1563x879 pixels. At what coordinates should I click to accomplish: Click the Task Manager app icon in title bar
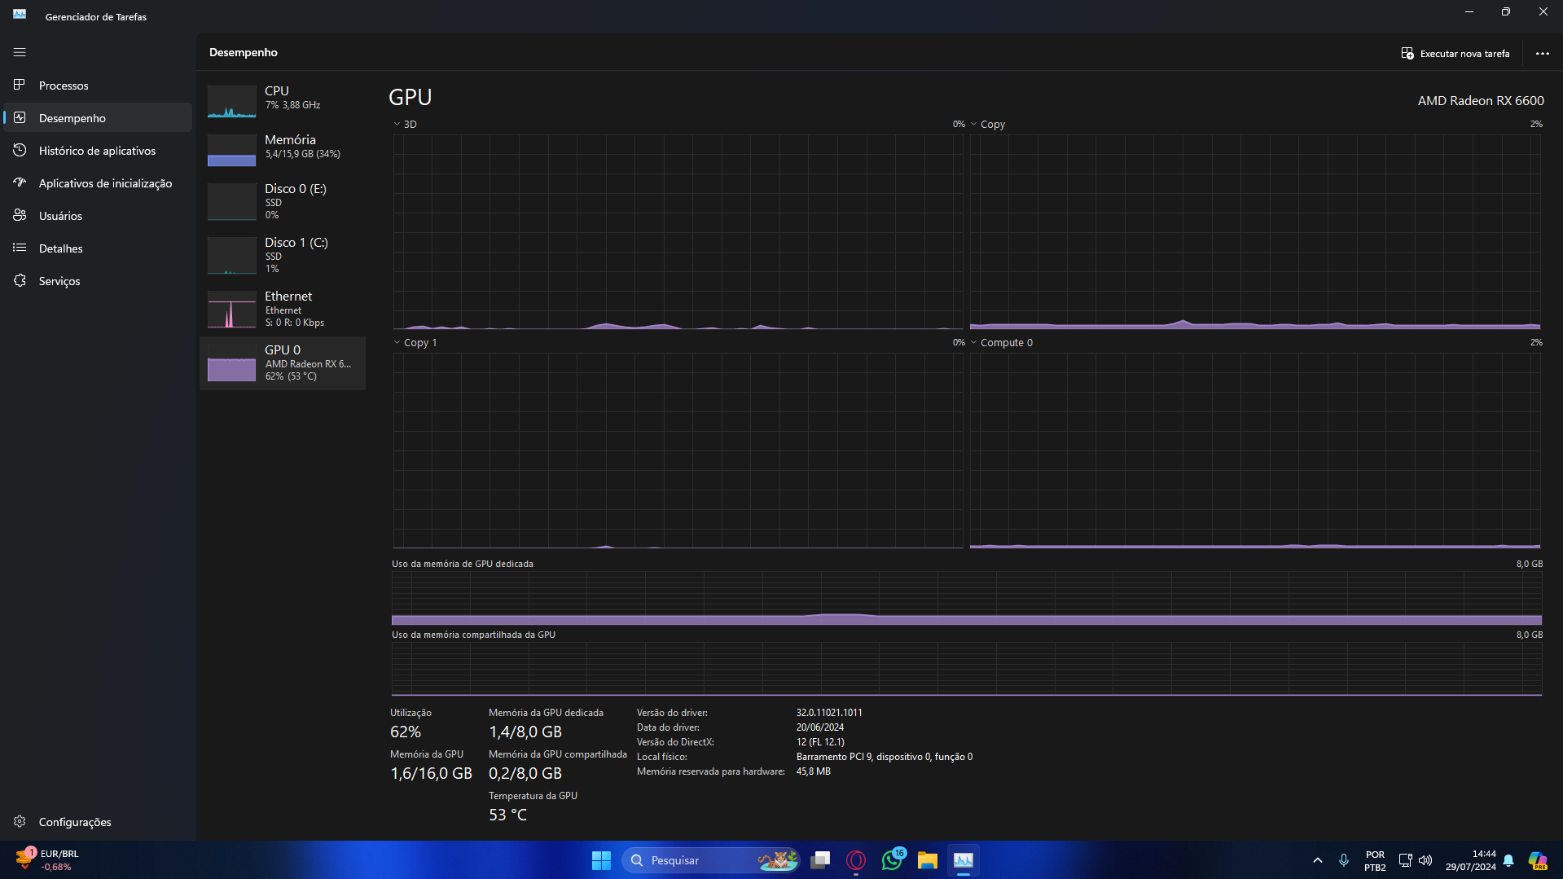point(20,14)
